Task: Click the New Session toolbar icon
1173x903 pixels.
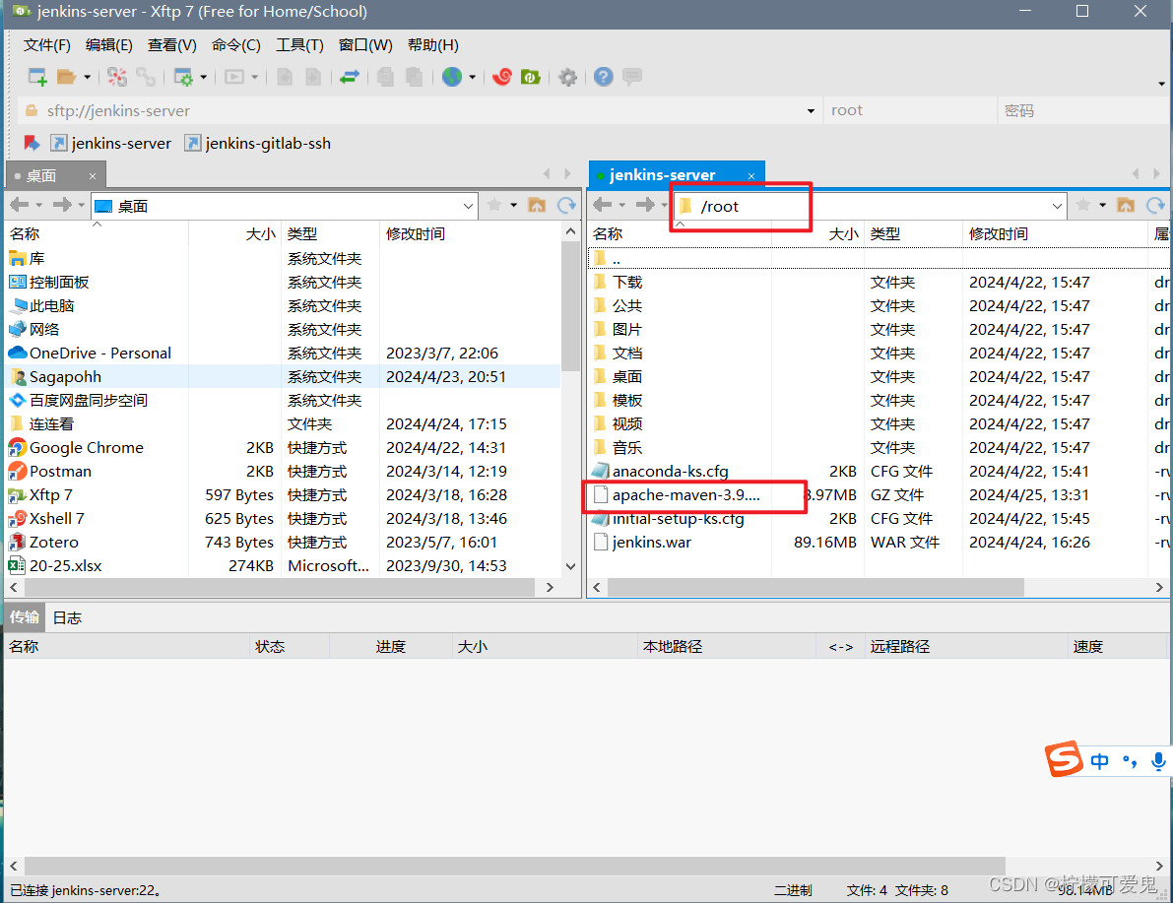Action: tap(37, 77)
